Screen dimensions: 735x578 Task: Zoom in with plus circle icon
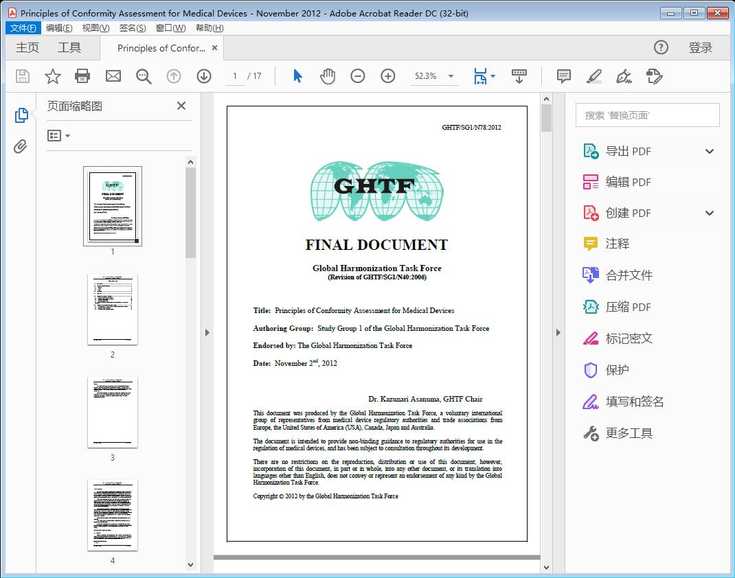pyautogui.click(x=387, y=76)
